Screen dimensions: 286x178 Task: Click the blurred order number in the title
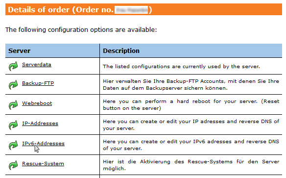click(131, 10)
